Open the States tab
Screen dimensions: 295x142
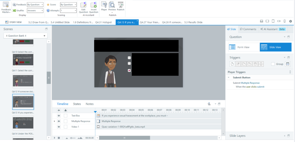click(x=77, y=104)
